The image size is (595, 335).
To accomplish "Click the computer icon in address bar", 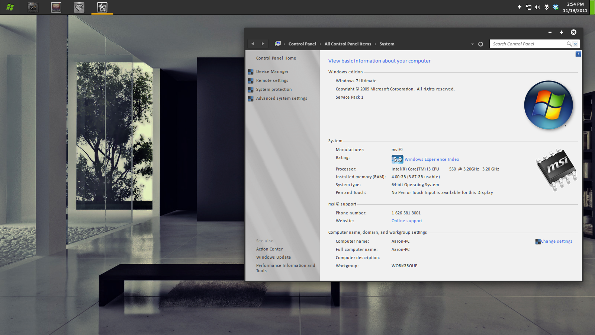I will tap(278, 44).
